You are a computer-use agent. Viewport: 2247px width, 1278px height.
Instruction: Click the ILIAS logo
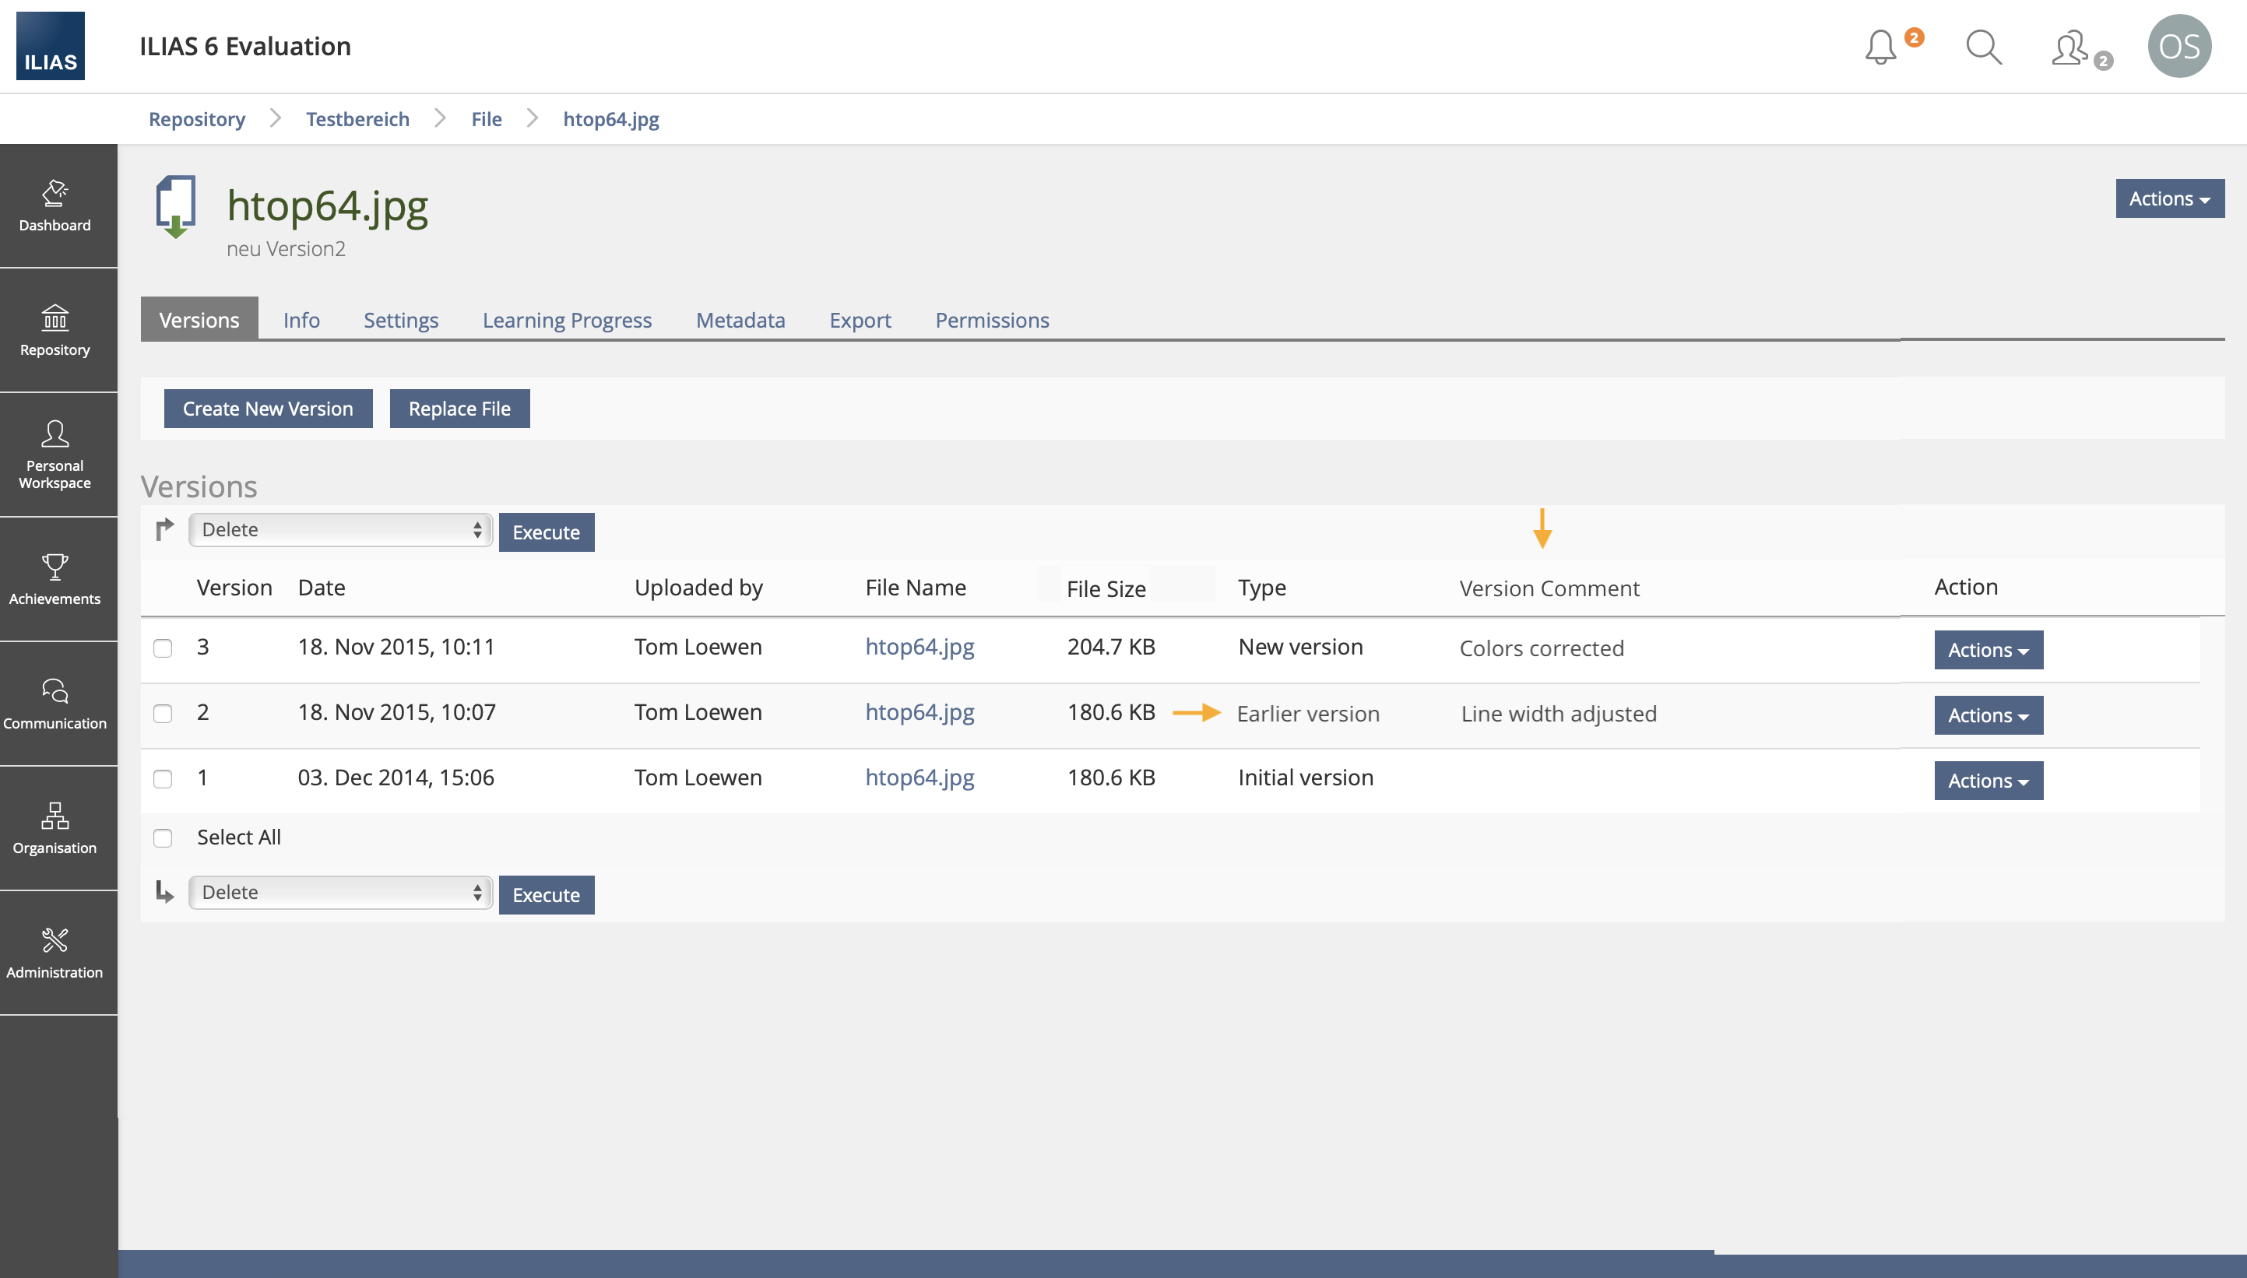point(50,47)
